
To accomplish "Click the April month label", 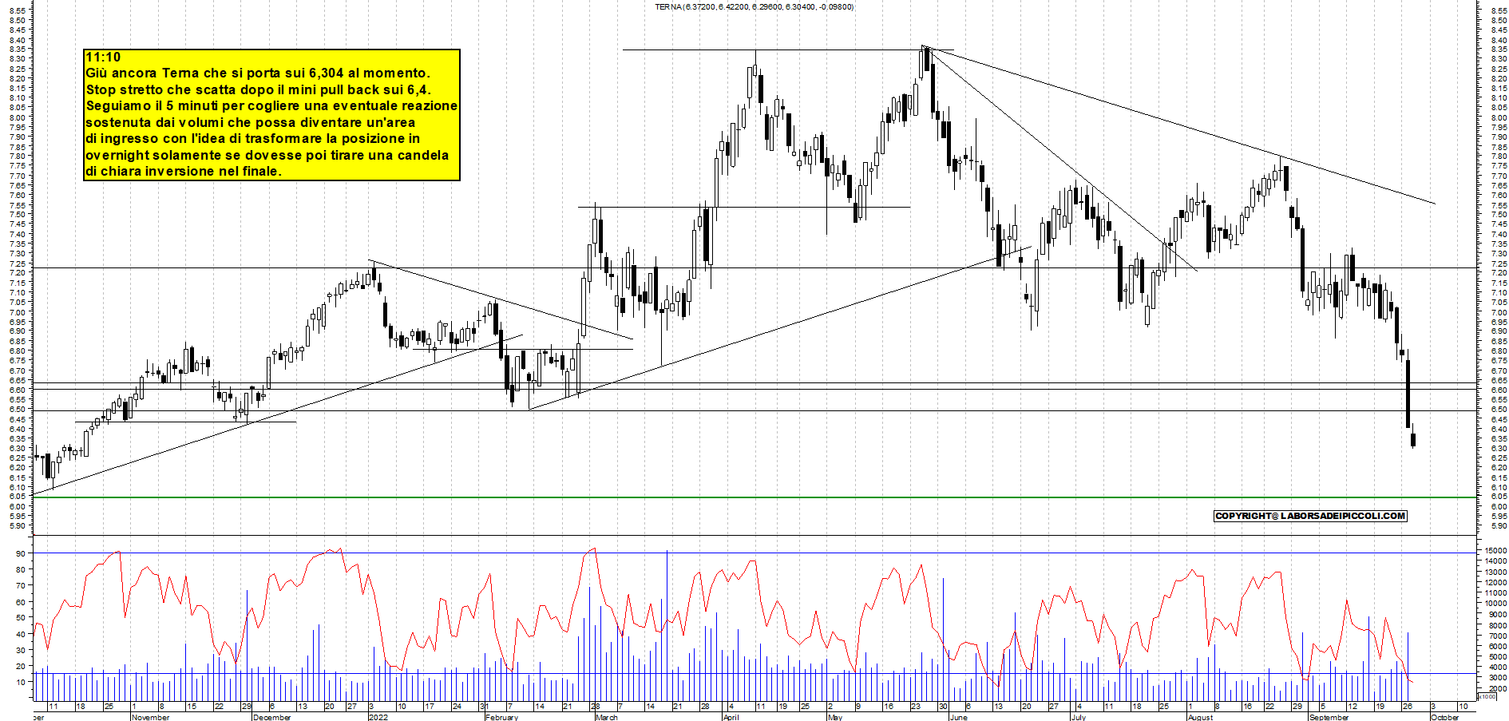I will 731,717.
